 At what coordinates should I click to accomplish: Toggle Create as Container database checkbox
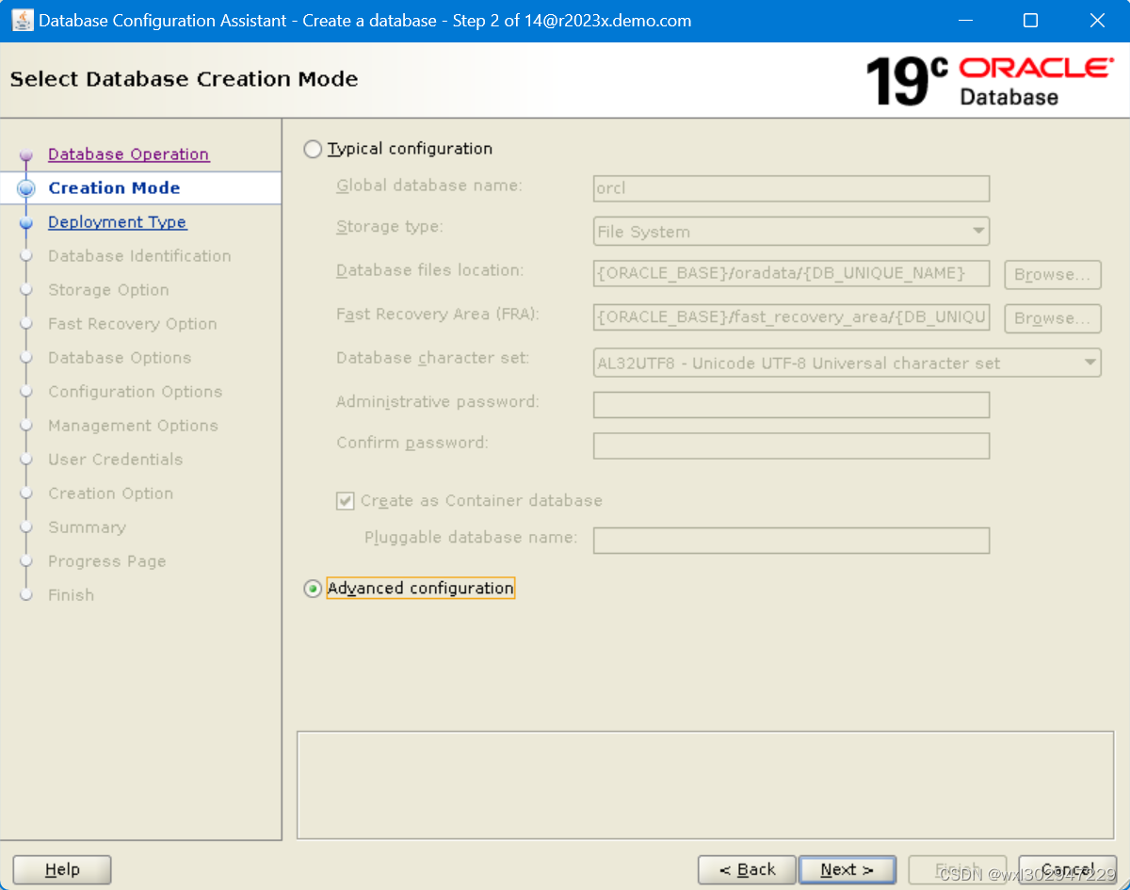[345, 501]
